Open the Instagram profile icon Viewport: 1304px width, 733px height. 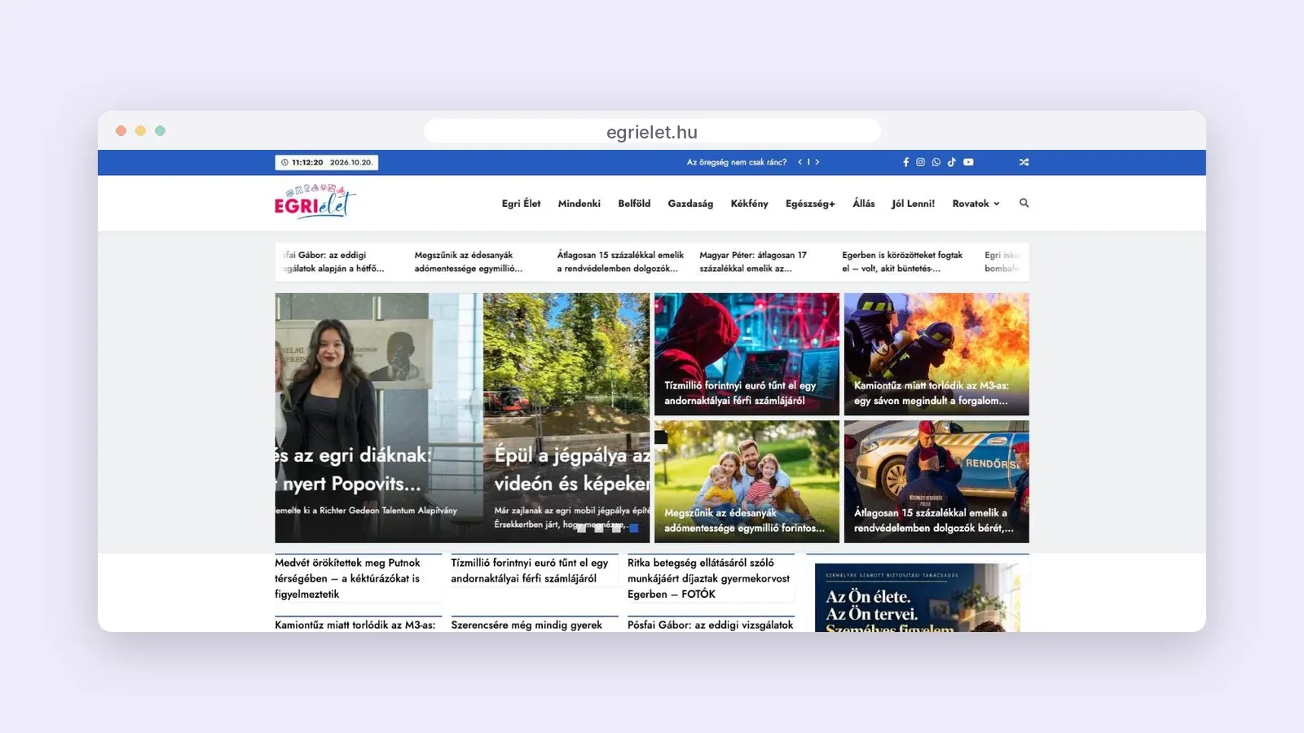click(920, 162)
